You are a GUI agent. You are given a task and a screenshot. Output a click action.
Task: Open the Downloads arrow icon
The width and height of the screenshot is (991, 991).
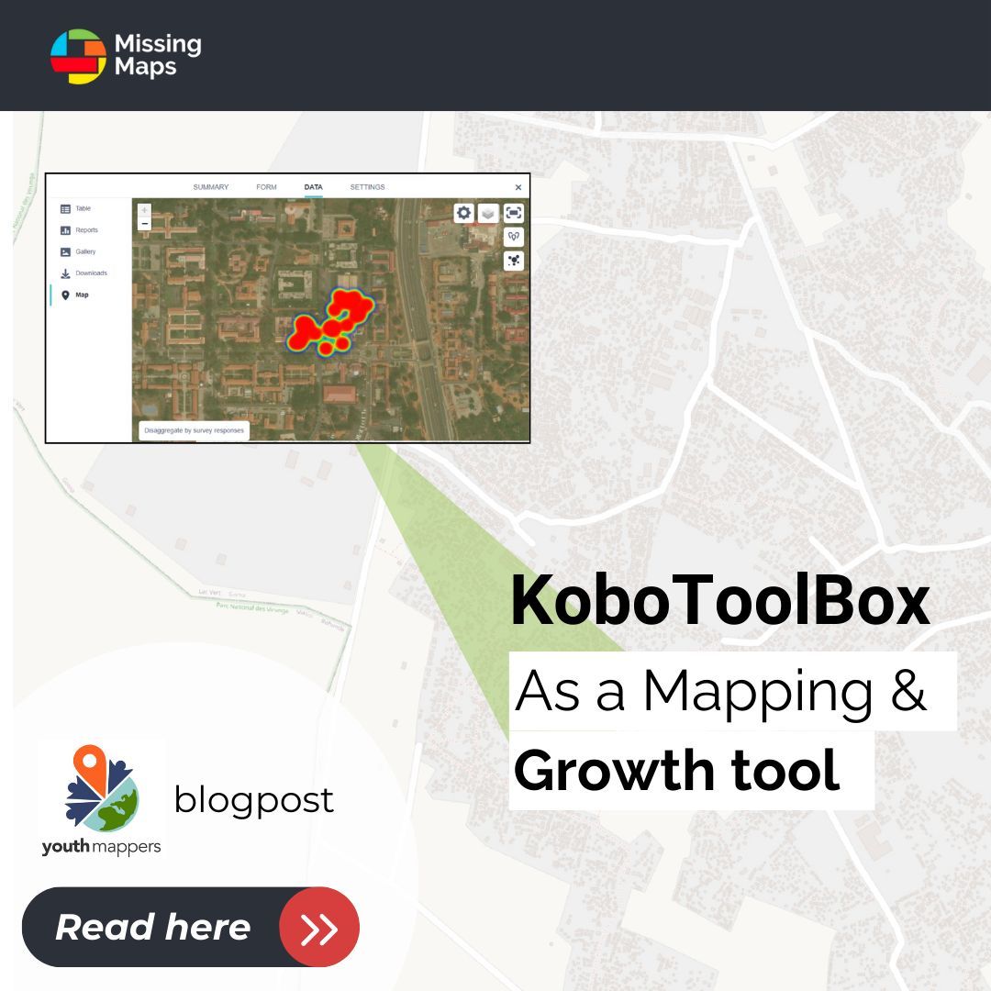(x=65, y=273)
